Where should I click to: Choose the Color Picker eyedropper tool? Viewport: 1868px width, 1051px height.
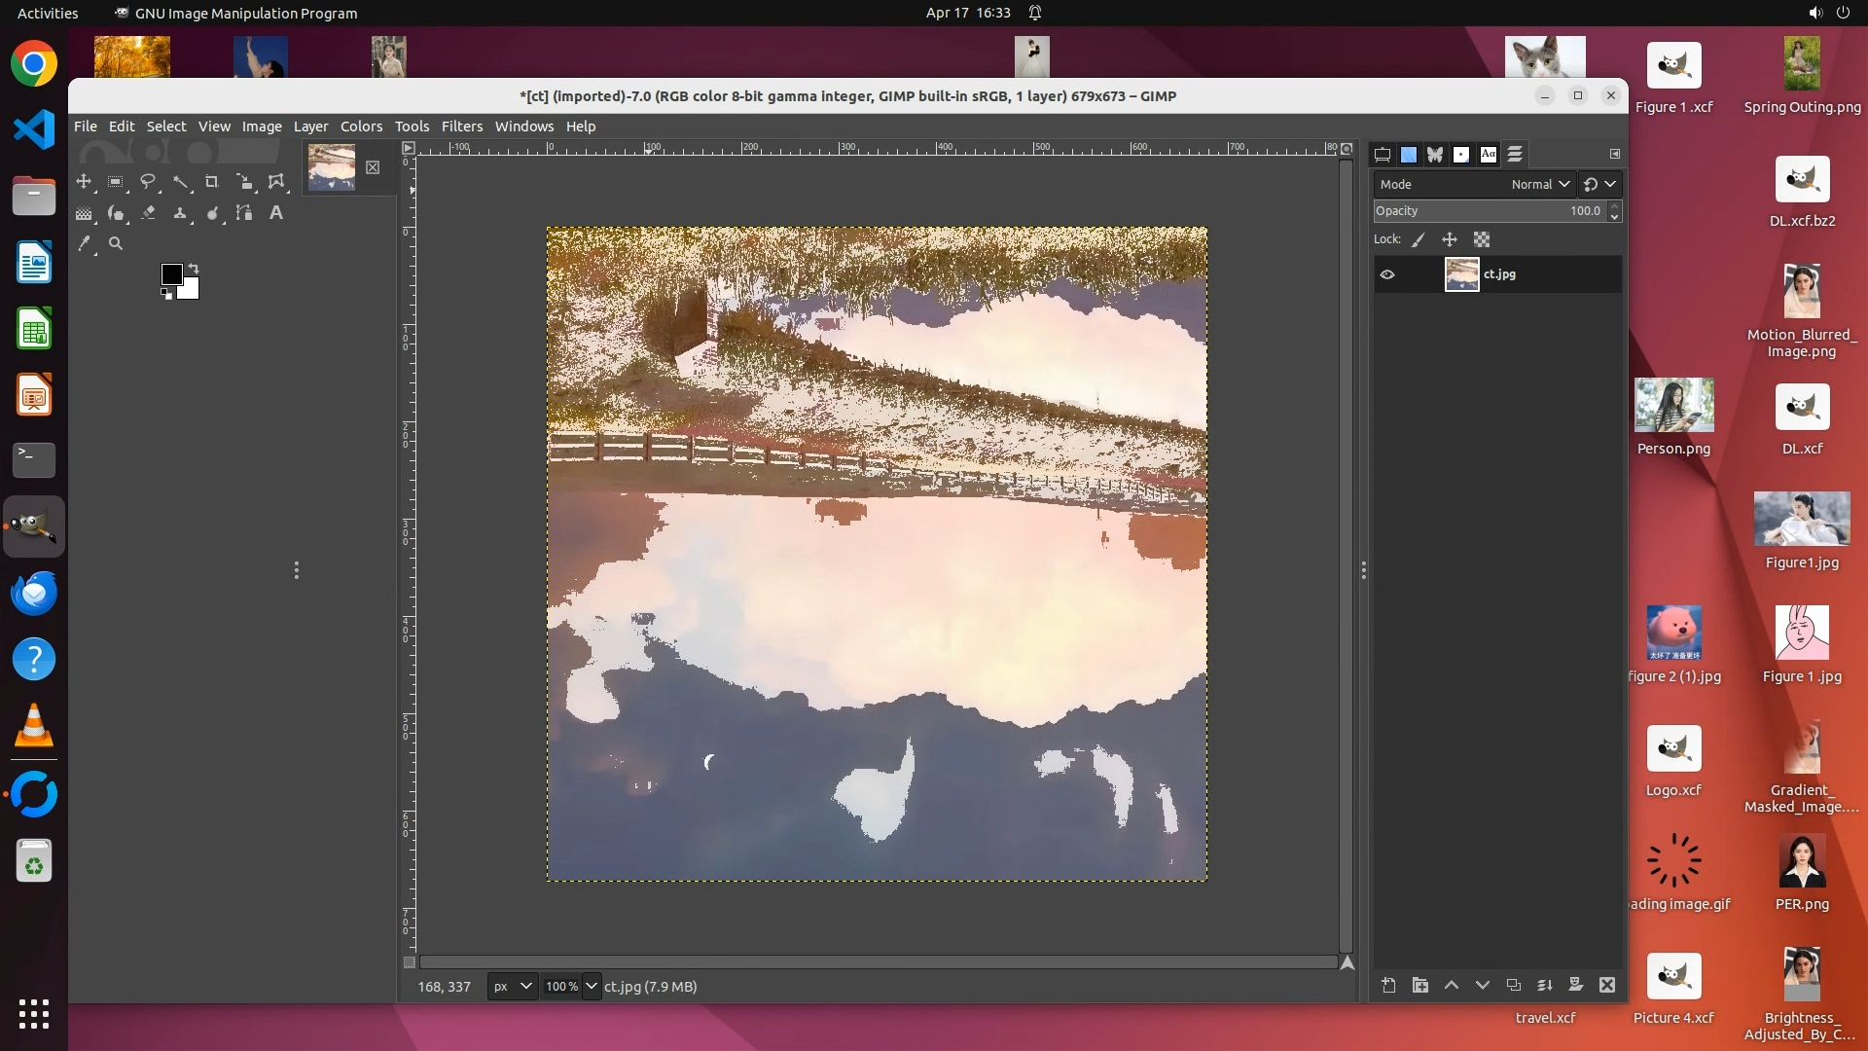(x=85, y=244)
